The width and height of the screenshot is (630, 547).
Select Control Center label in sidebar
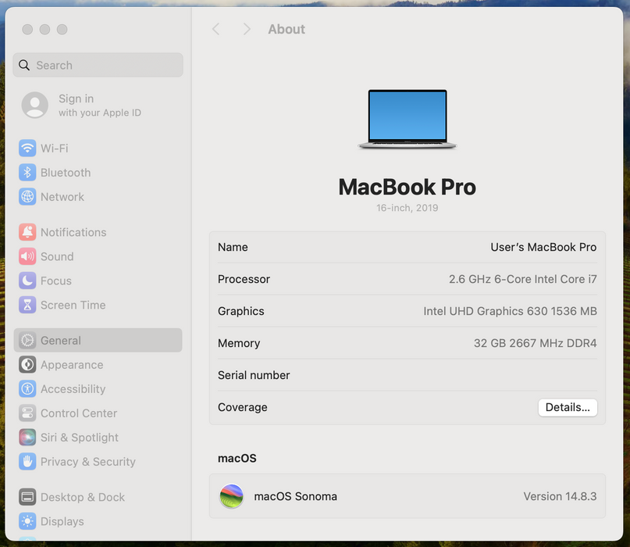point(79,413)
